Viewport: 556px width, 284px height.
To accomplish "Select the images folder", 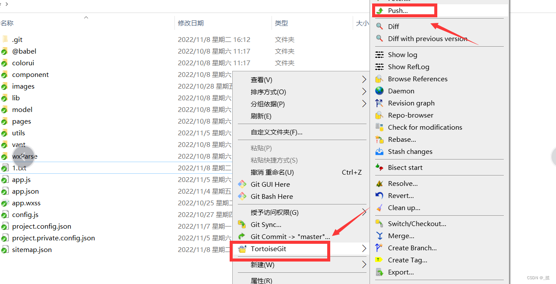I will [x=23, y=86].
